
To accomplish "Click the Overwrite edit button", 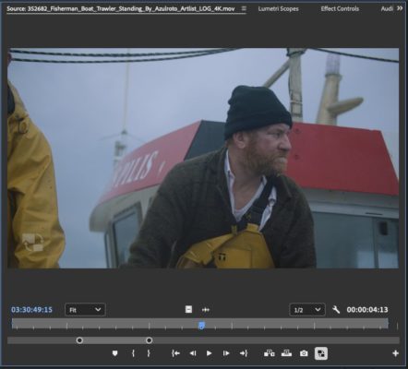I will (286, 353).
